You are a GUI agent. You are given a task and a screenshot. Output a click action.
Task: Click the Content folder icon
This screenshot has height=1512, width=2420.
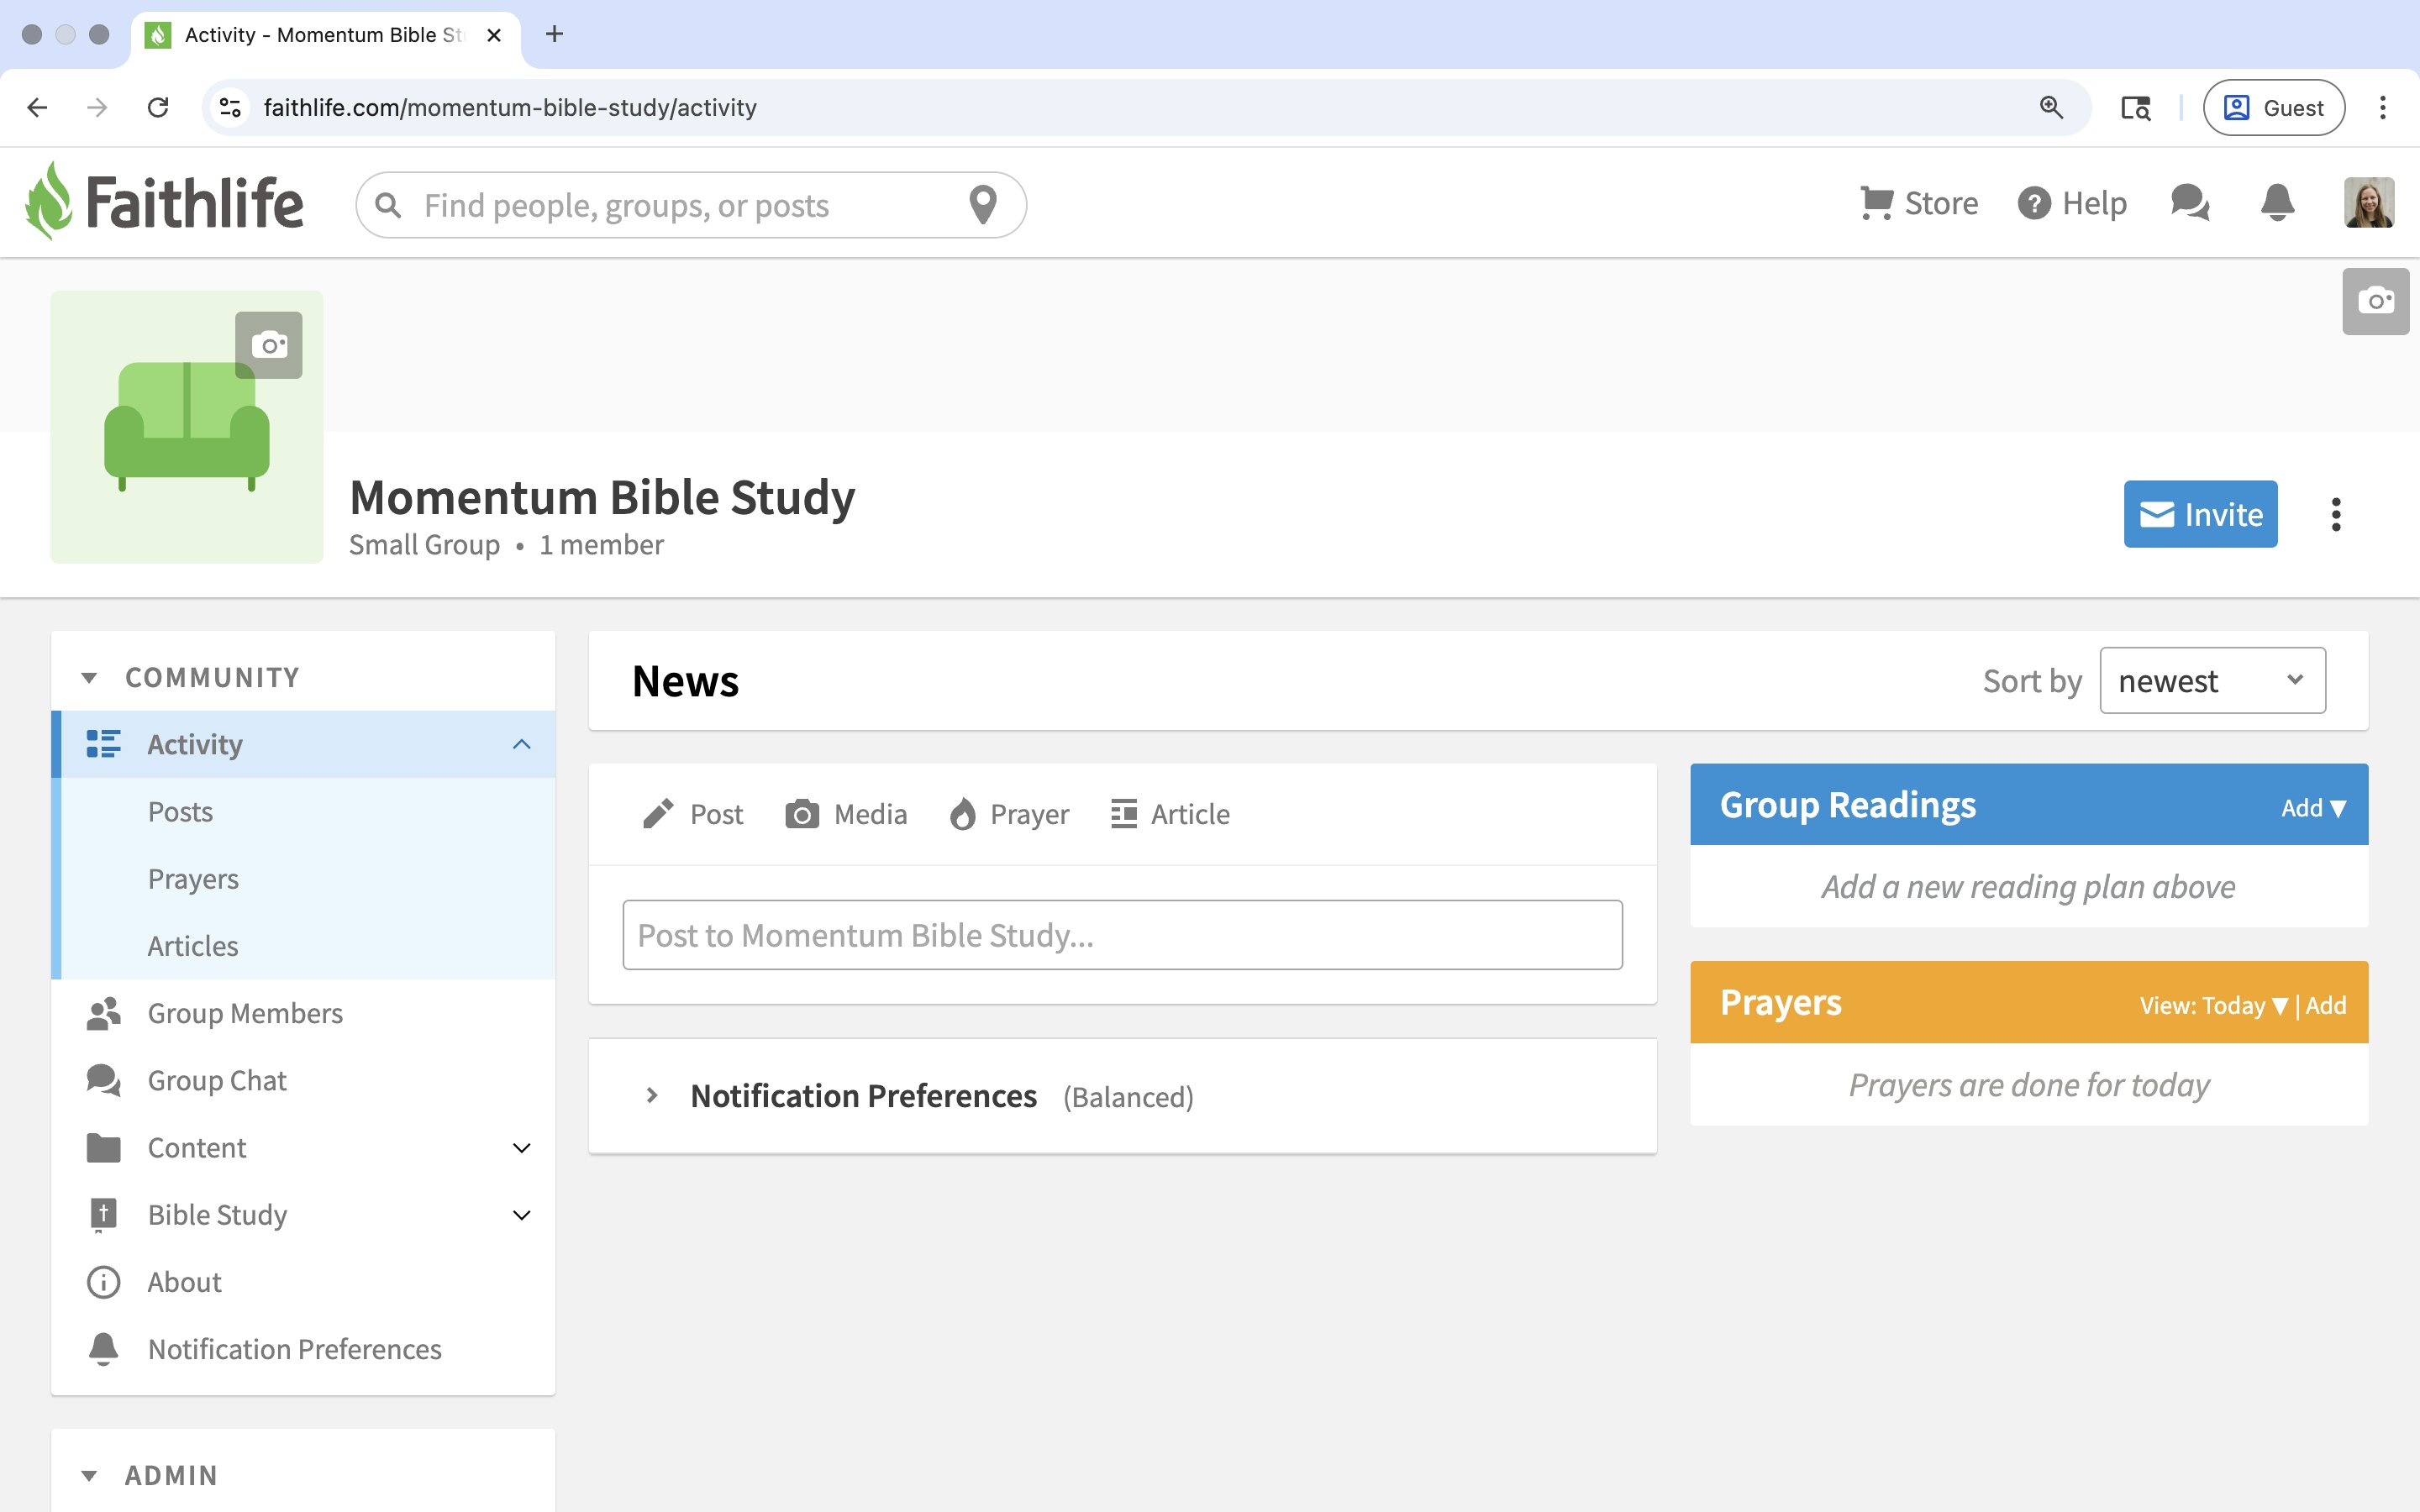click(x=103, y=1147)
